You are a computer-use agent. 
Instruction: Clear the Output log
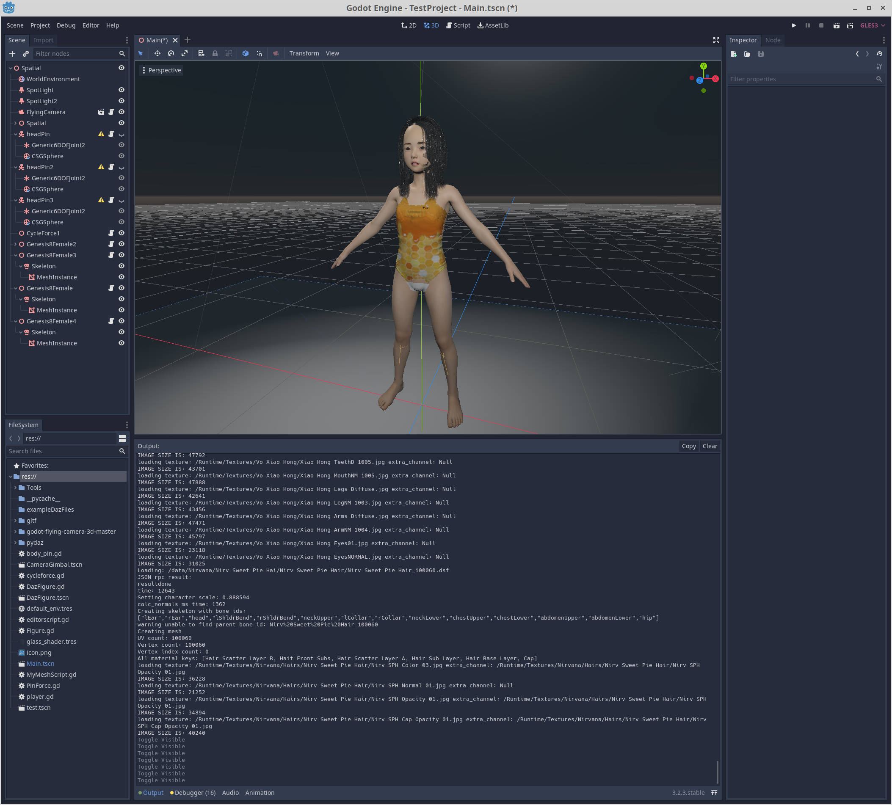710,446
